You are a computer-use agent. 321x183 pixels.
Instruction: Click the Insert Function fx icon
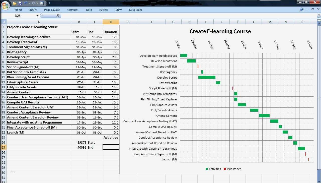(58, 15)
